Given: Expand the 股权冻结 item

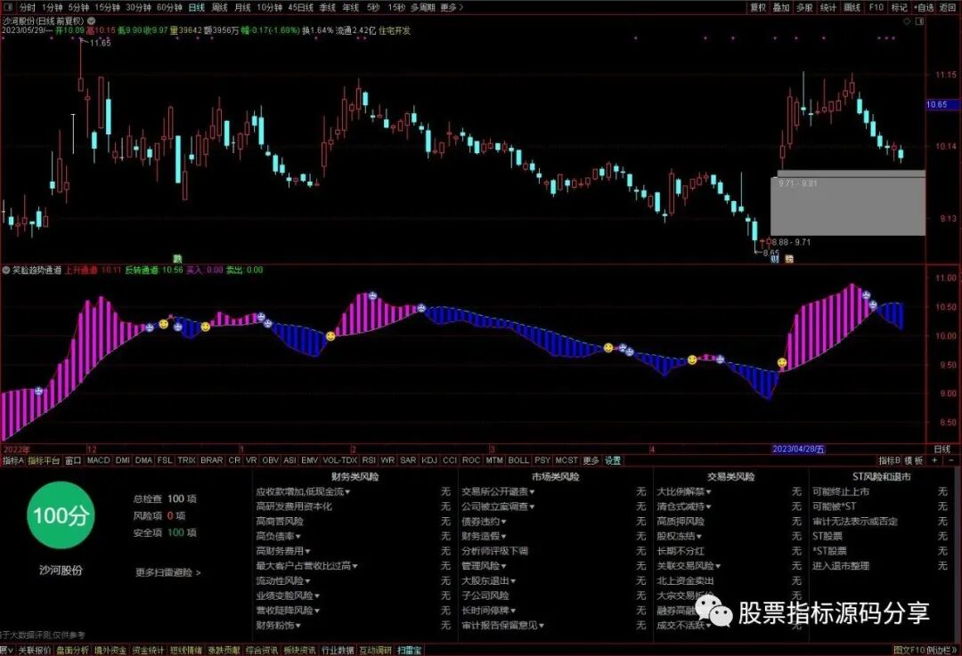Looking at the screenshot, I should tap(679, 537).
